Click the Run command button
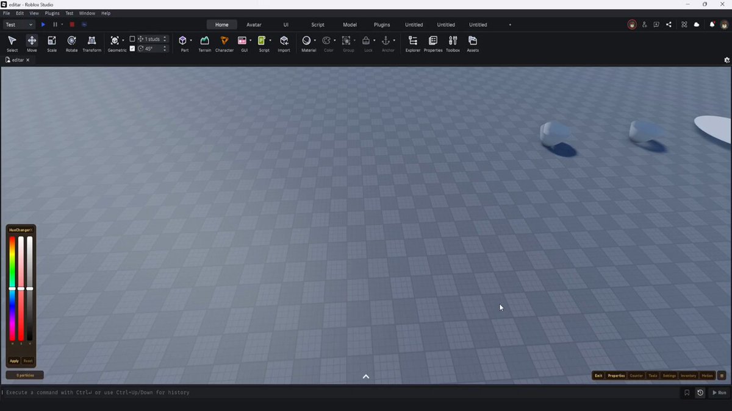 click(720, 393)
